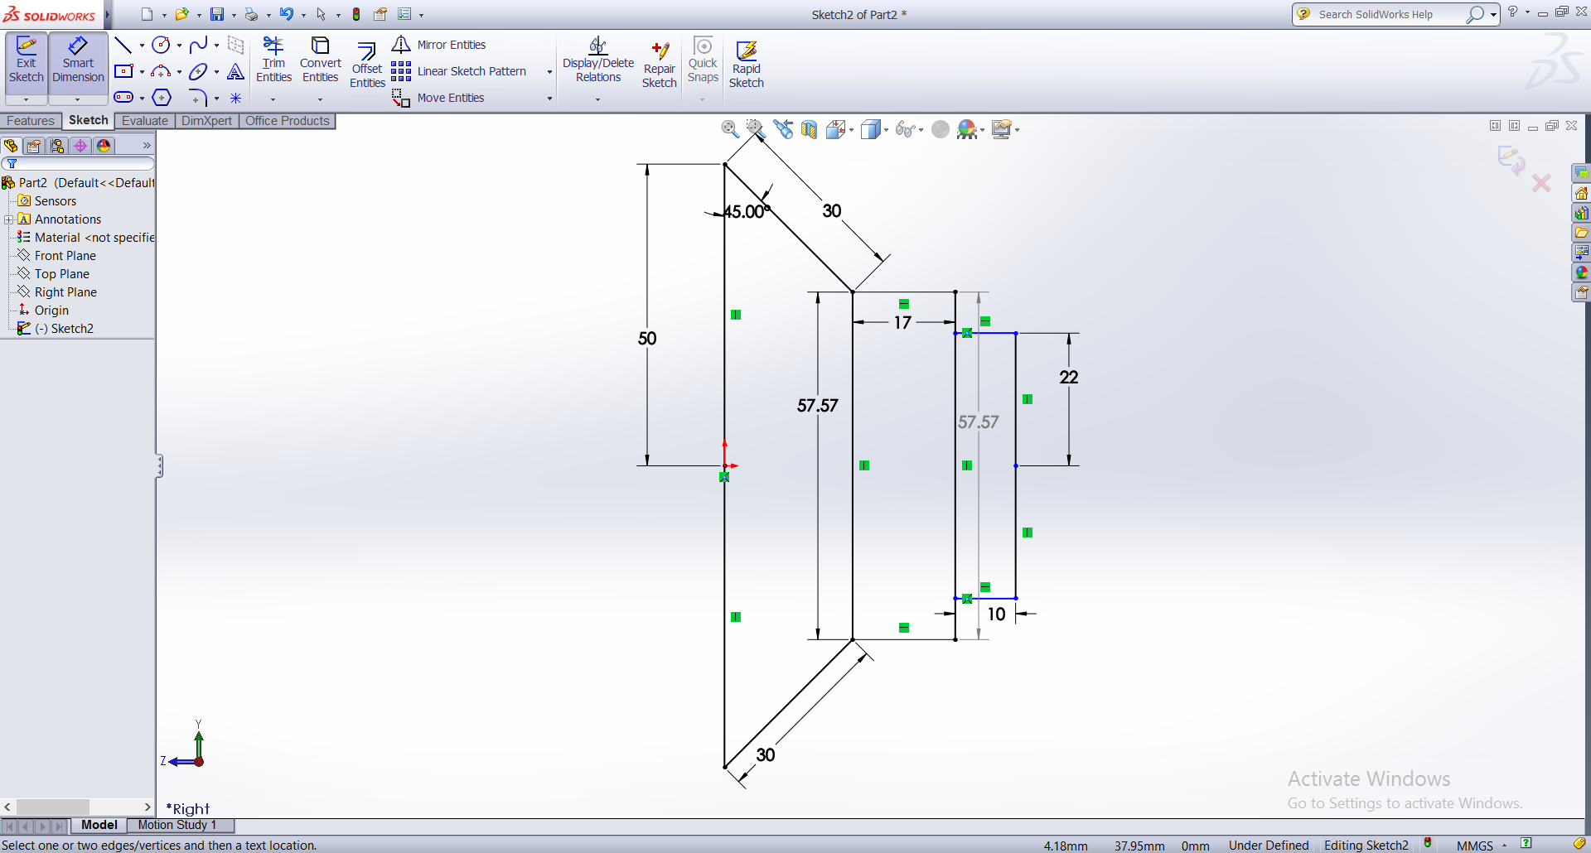1591x853 pixels.
Task: Activate the Smart Dimension tool
Action: (x=78, y=60)
